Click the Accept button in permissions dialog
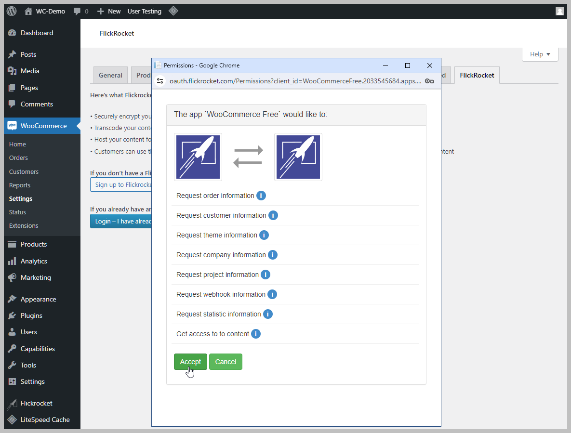Viewport: 571px width, 433px height. click(x=190, y=362)
